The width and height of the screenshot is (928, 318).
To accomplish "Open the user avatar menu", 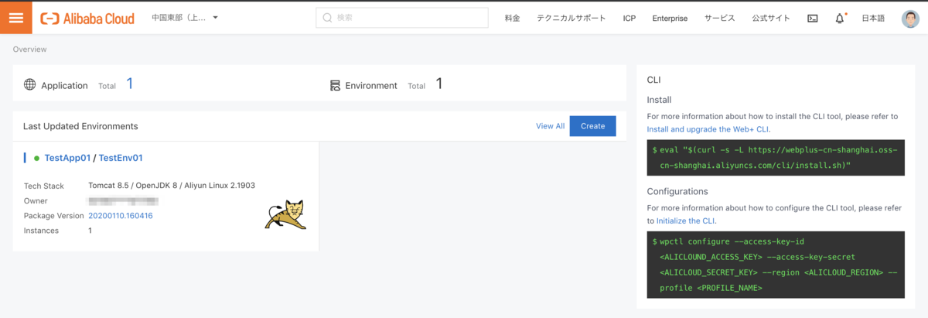I will 910,18.
